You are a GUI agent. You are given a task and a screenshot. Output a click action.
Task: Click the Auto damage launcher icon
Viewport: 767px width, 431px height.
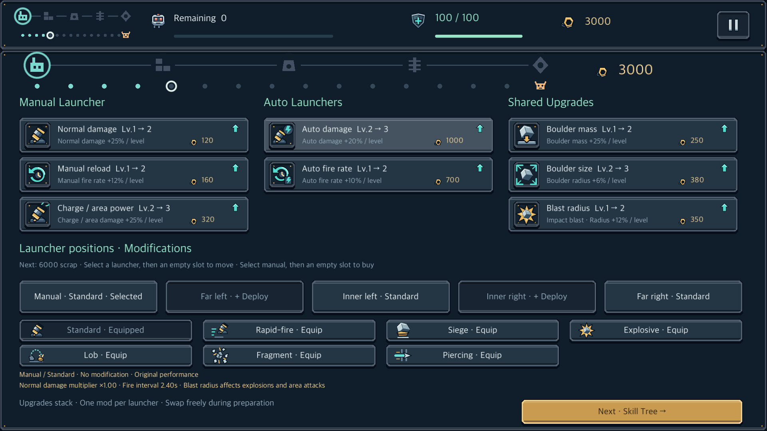click(282, 135)
